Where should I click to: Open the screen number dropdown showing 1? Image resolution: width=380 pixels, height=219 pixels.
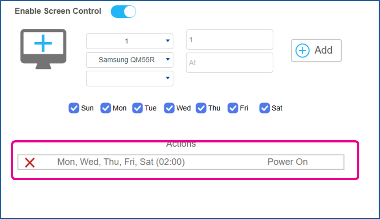pyautogui.click(x=129, y=41)
